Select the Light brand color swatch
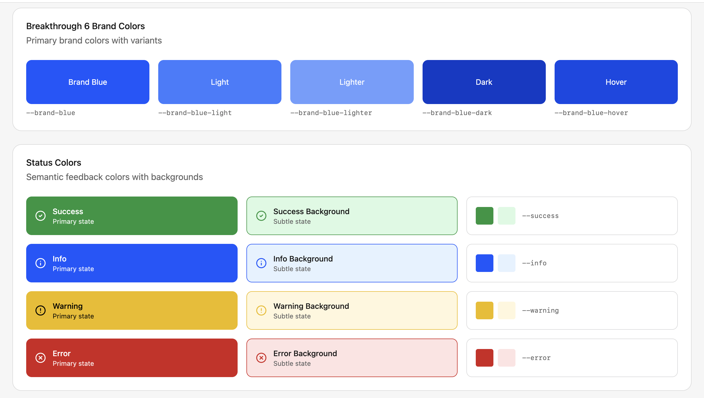The width and height of the screenshot is (704, 398). point(219,82)
